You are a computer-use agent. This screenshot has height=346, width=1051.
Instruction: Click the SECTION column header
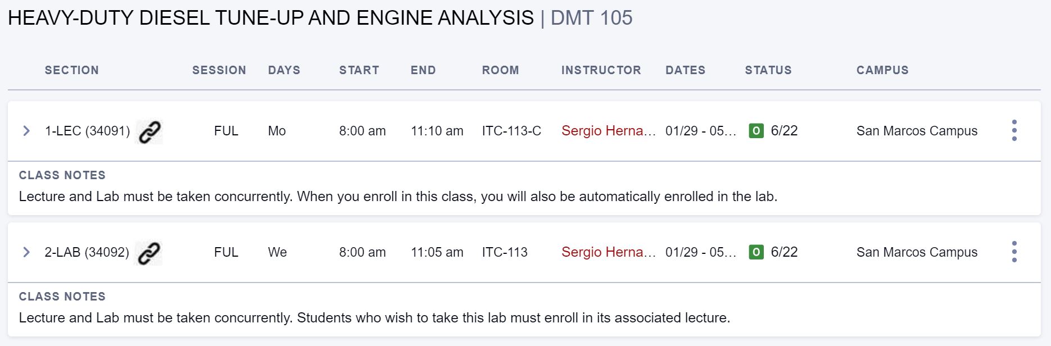(72, 70)
